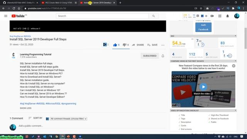Dismiss the New Feature compare views notice
247x139 pixels.
[x=233, y=66]
